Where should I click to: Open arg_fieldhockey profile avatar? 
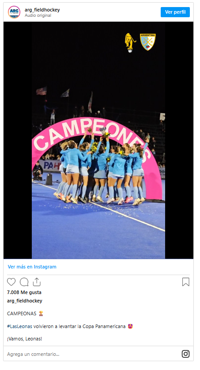[14, 12]
